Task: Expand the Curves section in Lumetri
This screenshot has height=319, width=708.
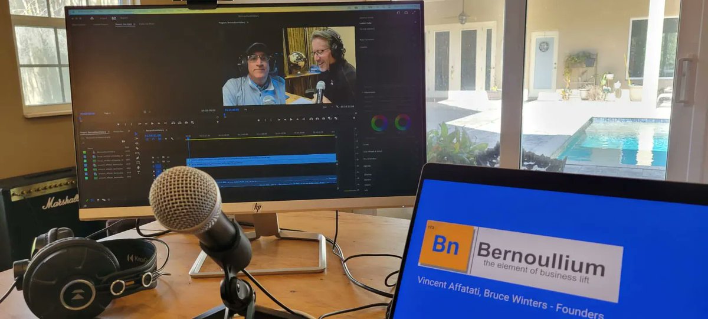Action: click(x=366, y=145)
